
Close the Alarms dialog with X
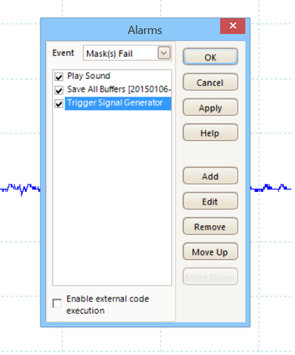(x=232, y=26)
